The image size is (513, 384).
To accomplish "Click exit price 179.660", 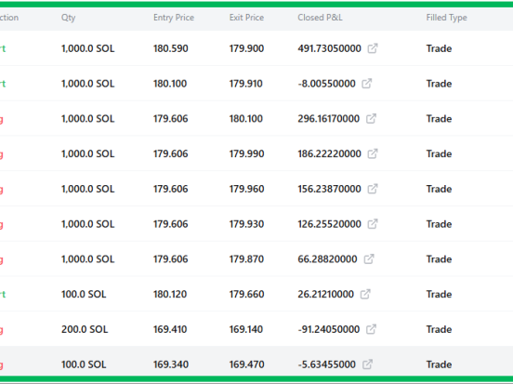I will pos(246,294).
